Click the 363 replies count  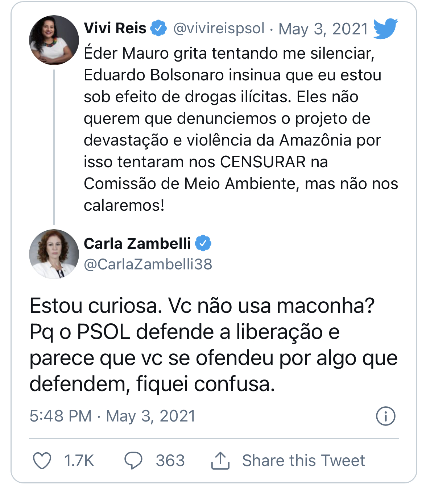pos(170,461)
